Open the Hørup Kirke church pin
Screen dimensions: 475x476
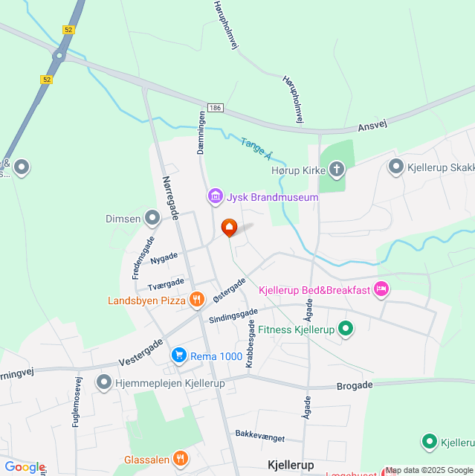pos(337,170)
